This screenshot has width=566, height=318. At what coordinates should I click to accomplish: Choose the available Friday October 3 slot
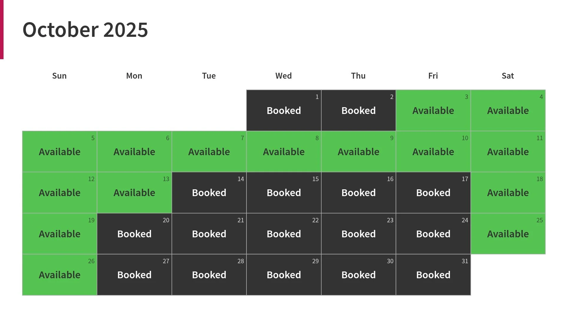click(433, 110)
